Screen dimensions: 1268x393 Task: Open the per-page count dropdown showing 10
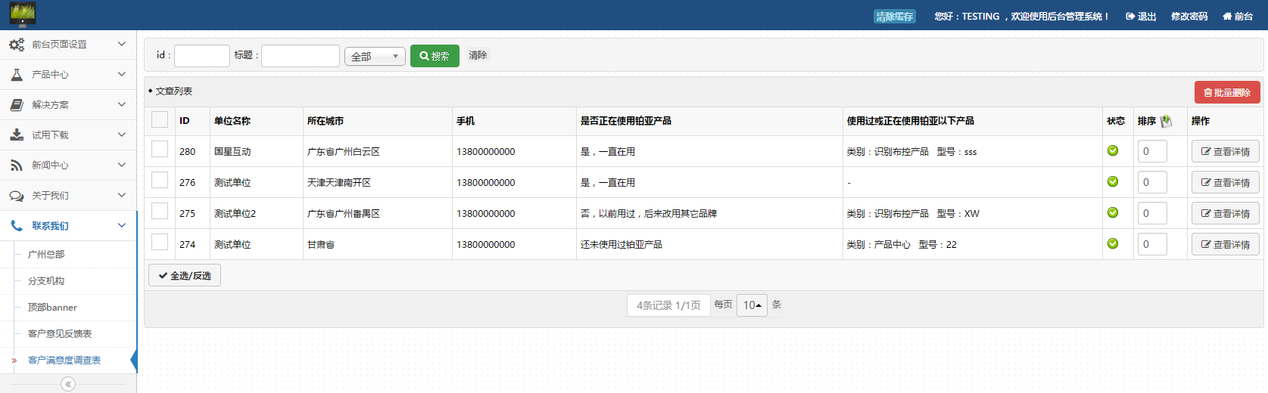[751, 305]
